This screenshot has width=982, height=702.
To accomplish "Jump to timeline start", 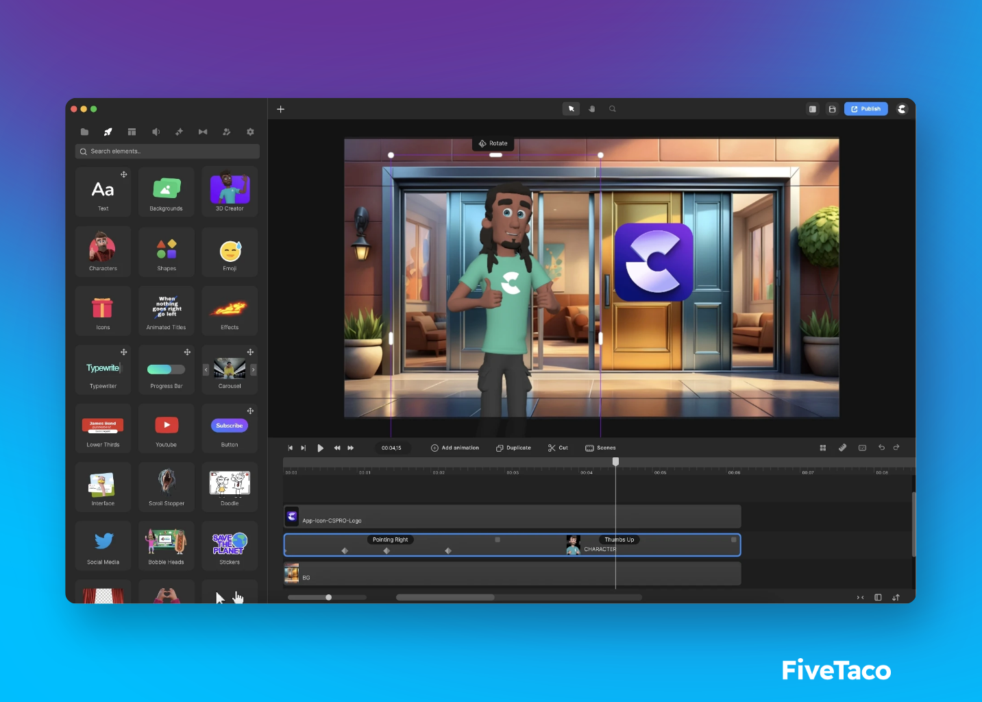I will coord(291,448).
